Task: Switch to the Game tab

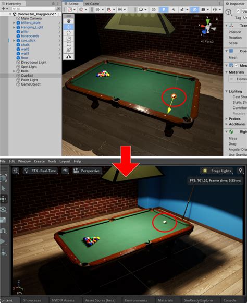Action: (x=92, y=4)
